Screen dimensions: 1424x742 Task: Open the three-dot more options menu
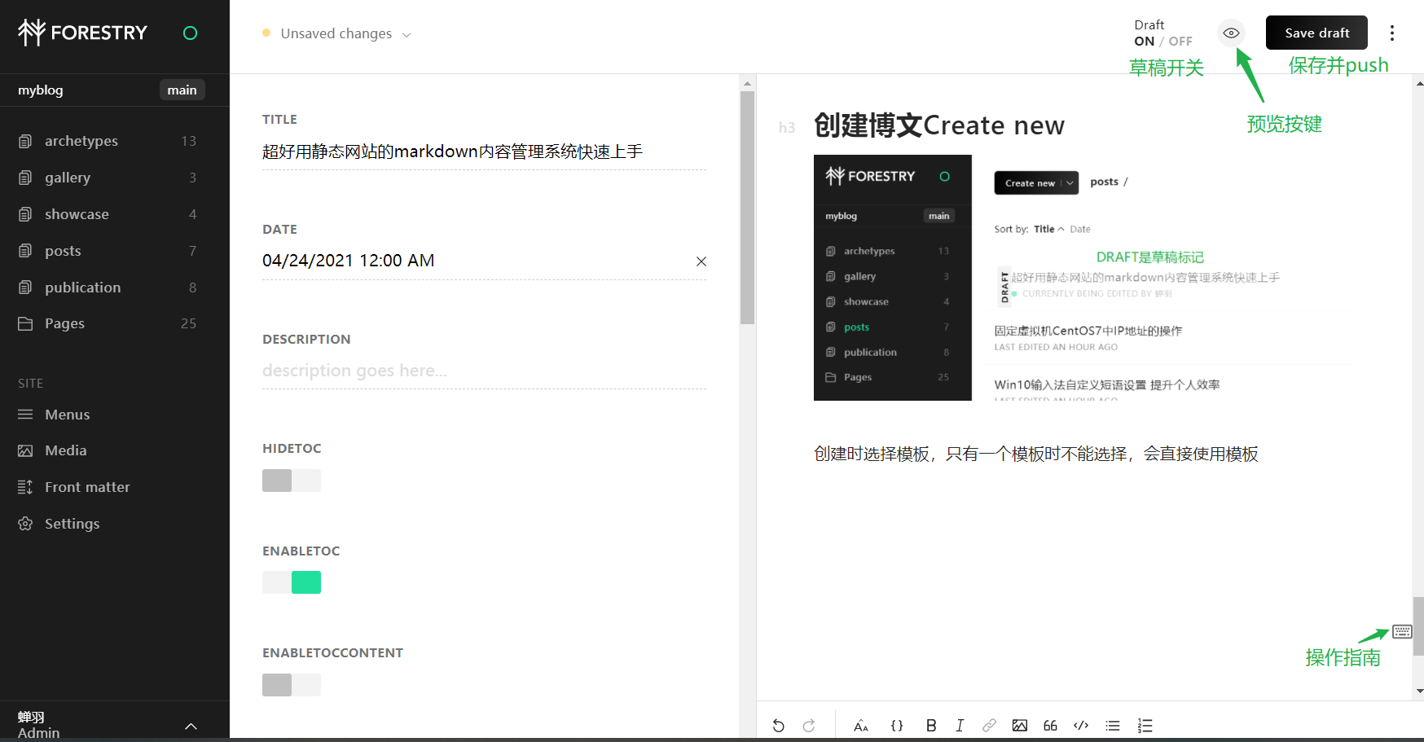coord(1392,33)
